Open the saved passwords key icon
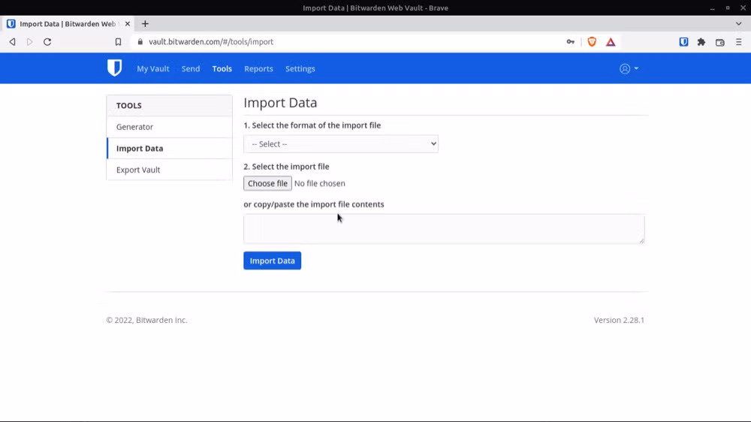 click(571, 41)
